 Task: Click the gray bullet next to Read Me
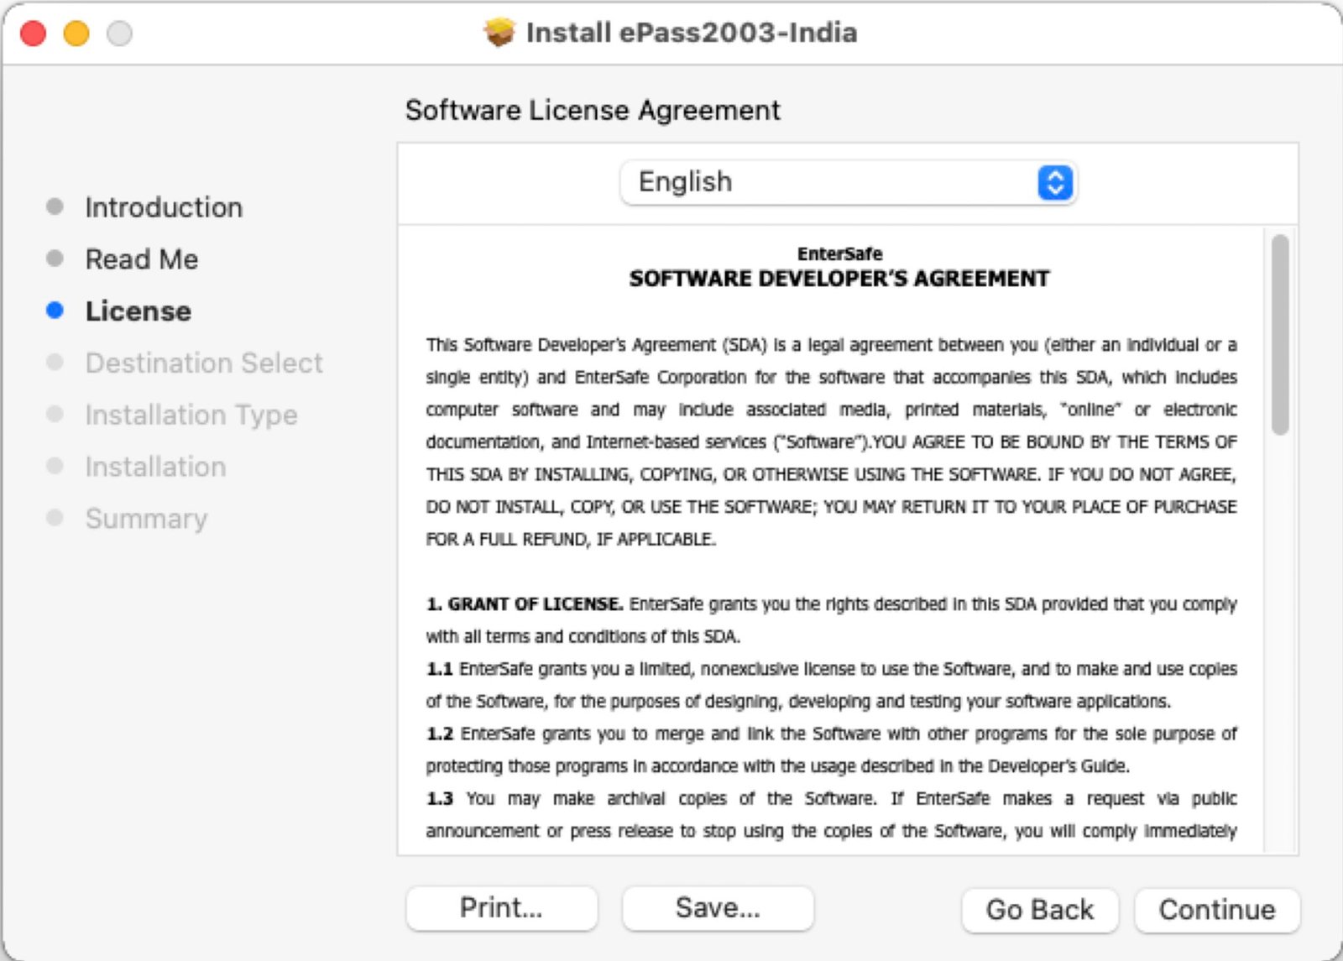tap(55, 259)
